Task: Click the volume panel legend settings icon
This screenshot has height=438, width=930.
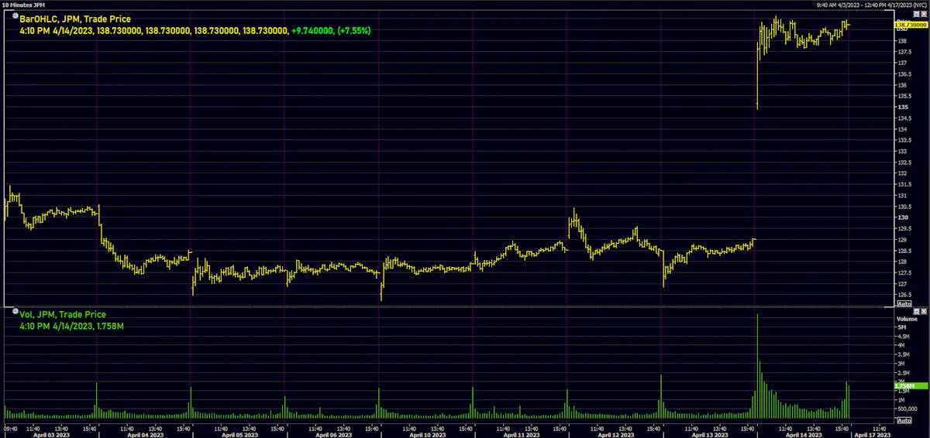Action: [x=15, y=313]
